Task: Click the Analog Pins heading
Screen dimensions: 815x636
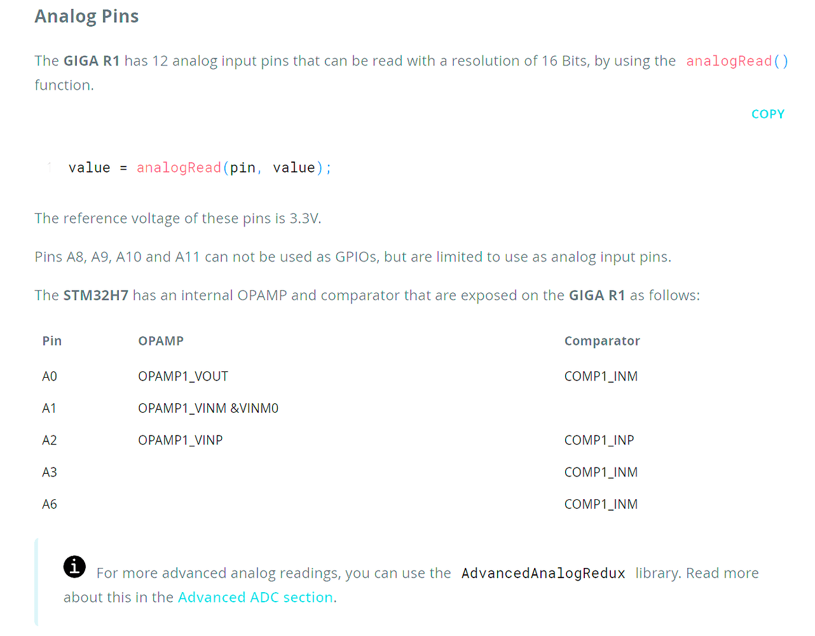Action: pyautogui.click(x=86, y=16)
